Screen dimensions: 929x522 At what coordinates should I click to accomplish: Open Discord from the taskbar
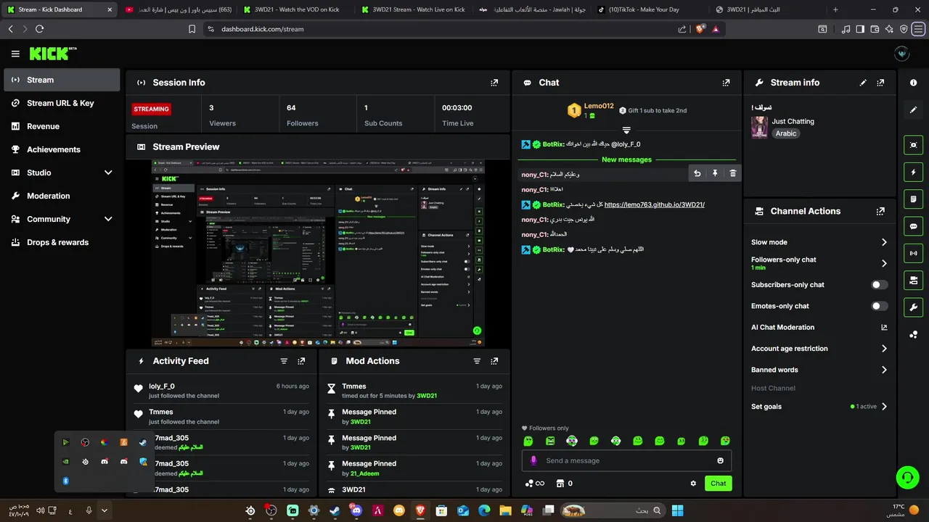356,510
